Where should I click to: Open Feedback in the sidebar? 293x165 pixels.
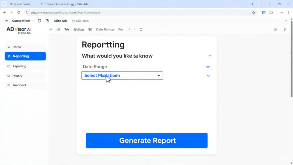point(25,85)
